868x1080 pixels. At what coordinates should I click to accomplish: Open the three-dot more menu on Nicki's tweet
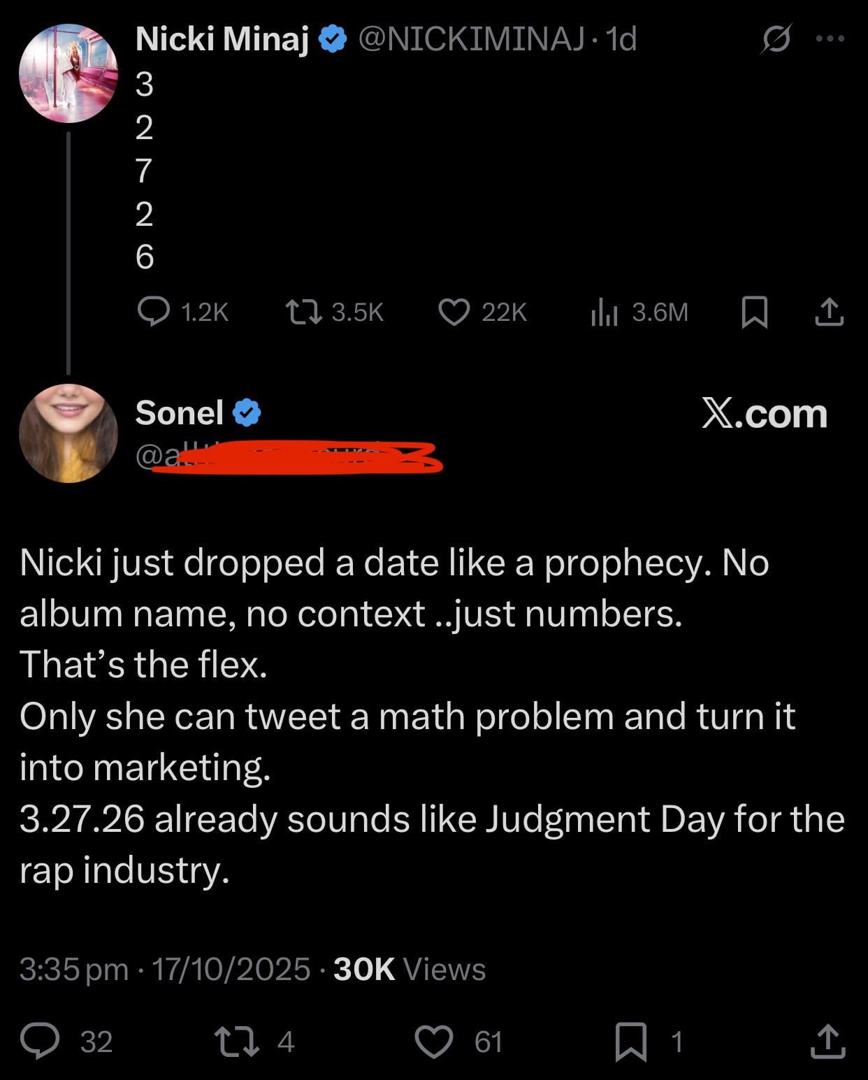tap(830, 39)
